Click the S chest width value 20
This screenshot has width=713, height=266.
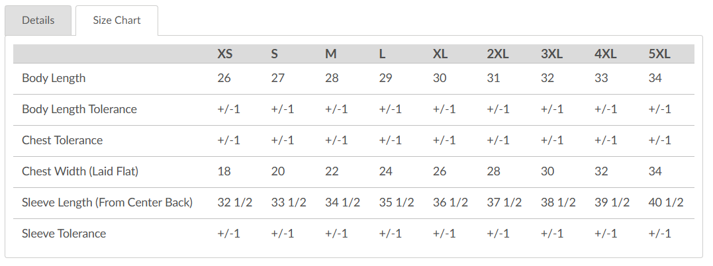(x=278, y=171)
